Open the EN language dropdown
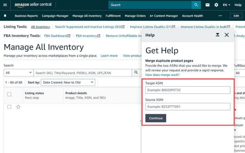Screen dimensions: 245x153 point(226,5)
